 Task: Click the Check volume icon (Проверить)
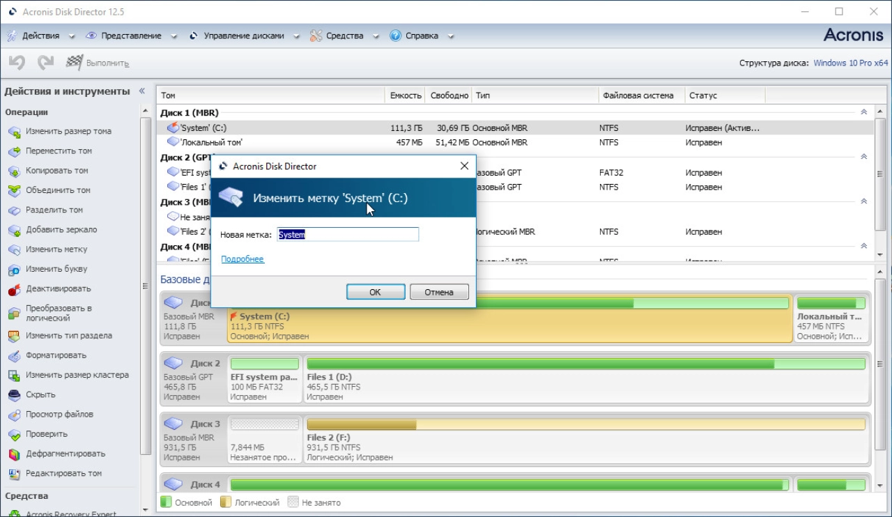click(x=14, y=434)
